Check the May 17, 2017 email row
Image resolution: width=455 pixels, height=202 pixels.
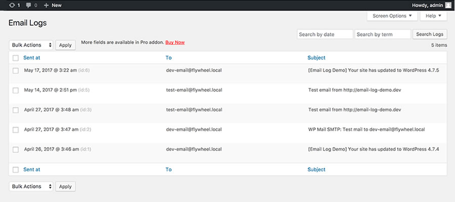click(16, 71)
